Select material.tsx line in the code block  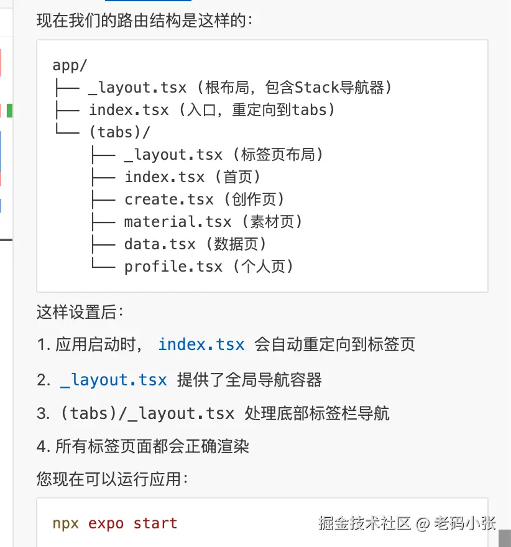coord(197,222)
